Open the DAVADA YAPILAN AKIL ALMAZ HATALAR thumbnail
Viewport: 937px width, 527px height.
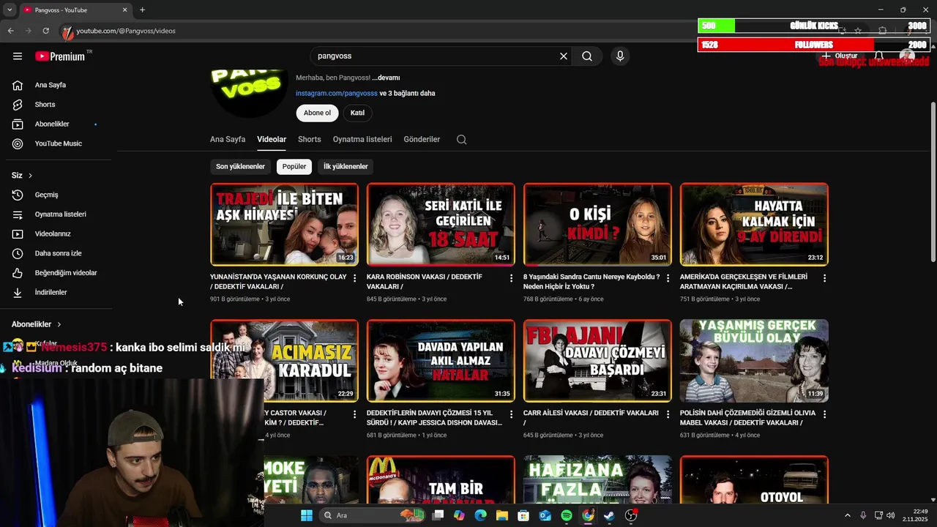pyautogui.click(x=441, y=360)
